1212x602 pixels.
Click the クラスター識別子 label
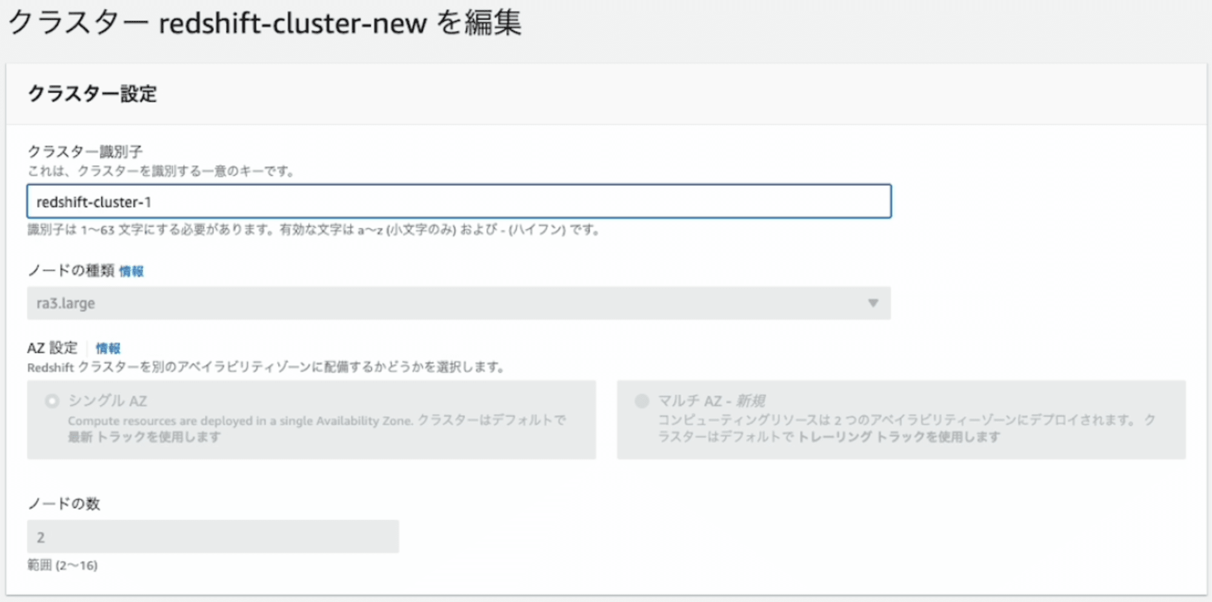pos(85,151)
